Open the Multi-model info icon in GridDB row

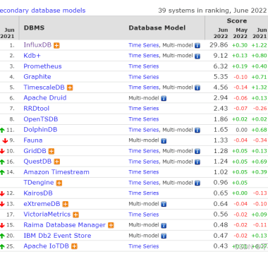(x=197, y=152)
